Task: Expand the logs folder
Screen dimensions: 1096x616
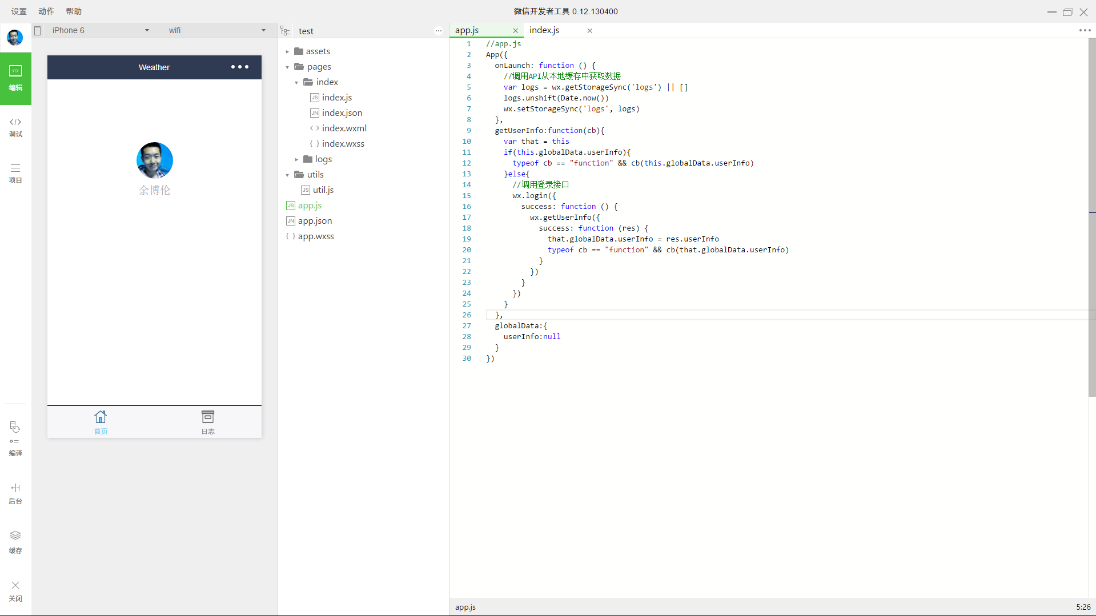Action: (296, 160)
